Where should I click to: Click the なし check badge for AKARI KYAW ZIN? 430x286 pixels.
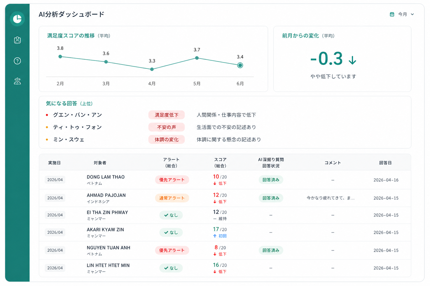(171, 232)
